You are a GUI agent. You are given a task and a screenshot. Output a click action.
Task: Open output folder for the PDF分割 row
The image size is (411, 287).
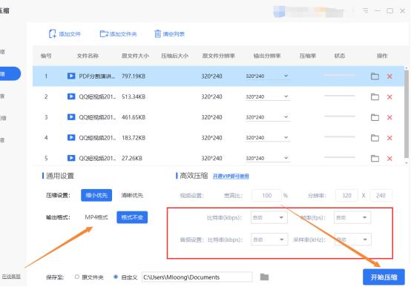click(x=375, y=76)
